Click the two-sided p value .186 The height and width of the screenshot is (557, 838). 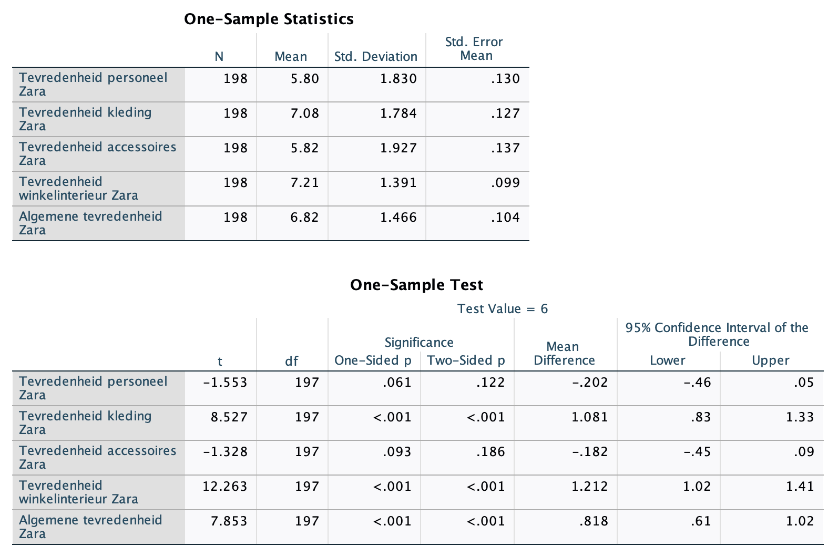(x=490, y=452)
